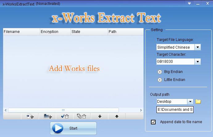Remove all files with copies-trash icon
213x137 pixels.
click(82, 116)
